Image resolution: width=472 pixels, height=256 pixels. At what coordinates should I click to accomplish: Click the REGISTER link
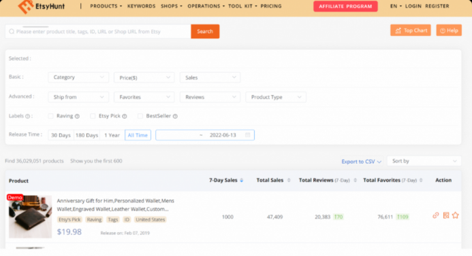pyautogui.click(x=437, y=6)
